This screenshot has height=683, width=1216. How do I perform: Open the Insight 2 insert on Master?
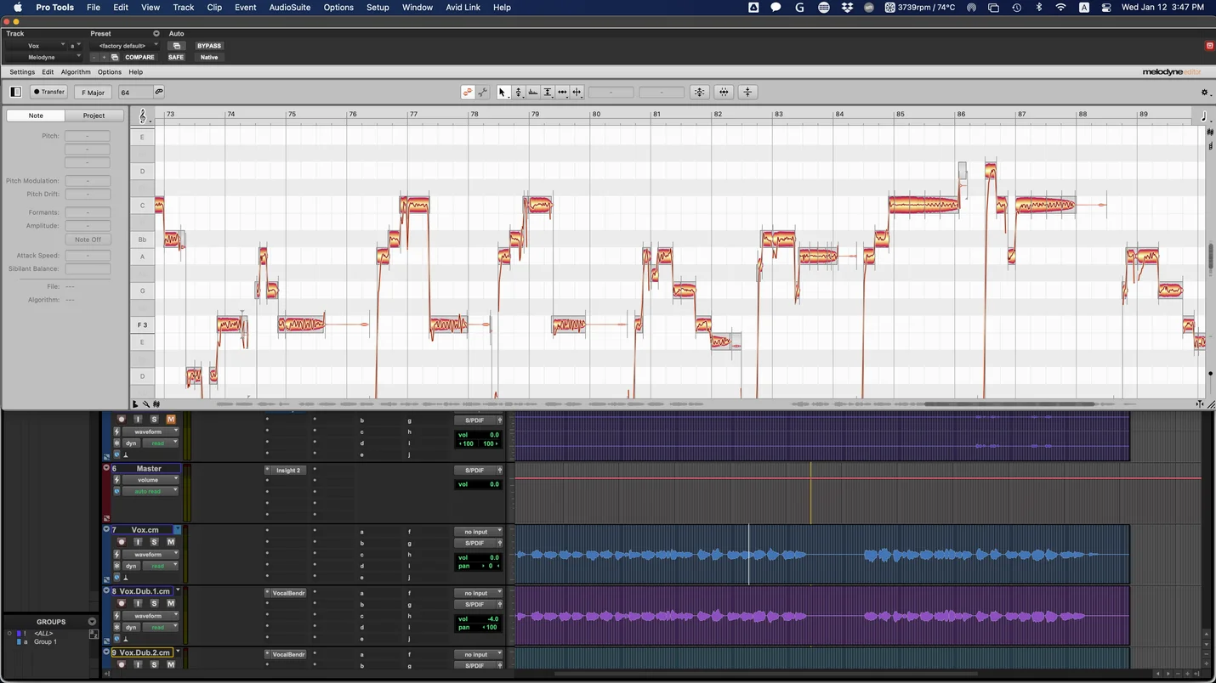[x=287, y=470]
